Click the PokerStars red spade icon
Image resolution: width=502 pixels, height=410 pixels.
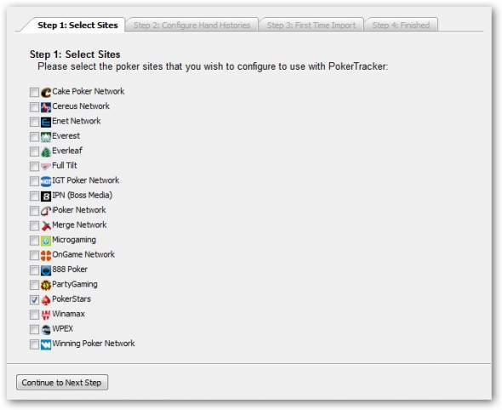[46, 300]
